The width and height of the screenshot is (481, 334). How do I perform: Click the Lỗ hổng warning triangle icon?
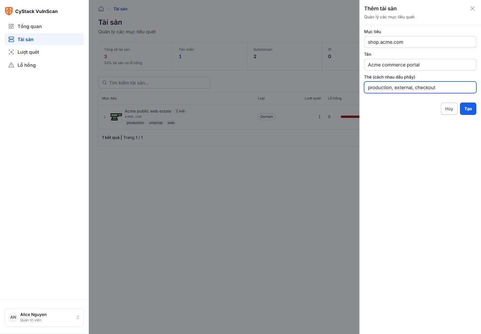[11, 65]
